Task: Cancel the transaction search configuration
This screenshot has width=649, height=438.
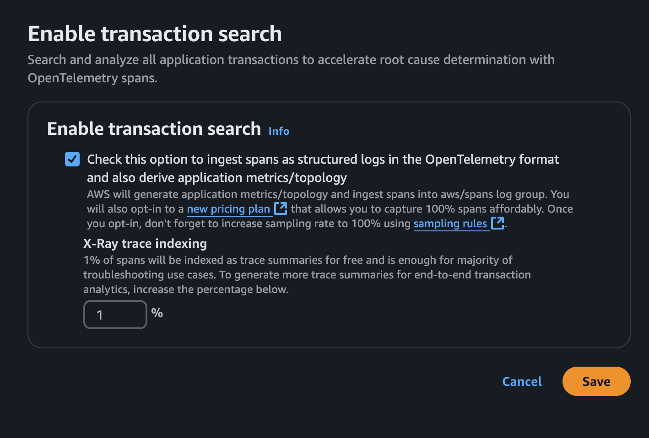Action: pyautogui.click(x=522, y=381)
